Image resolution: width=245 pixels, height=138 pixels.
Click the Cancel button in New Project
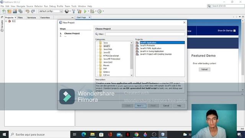[x=166, y=106]
